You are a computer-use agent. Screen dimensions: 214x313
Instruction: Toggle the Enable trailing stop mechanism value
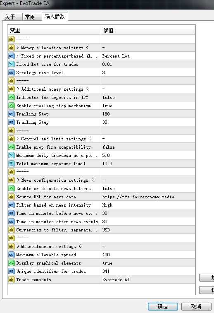148,106
